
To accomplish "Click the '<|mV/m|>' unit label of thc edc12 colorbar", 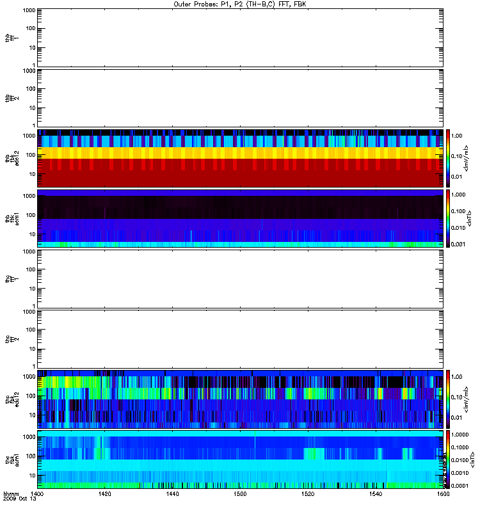I will tap(466, 399).
